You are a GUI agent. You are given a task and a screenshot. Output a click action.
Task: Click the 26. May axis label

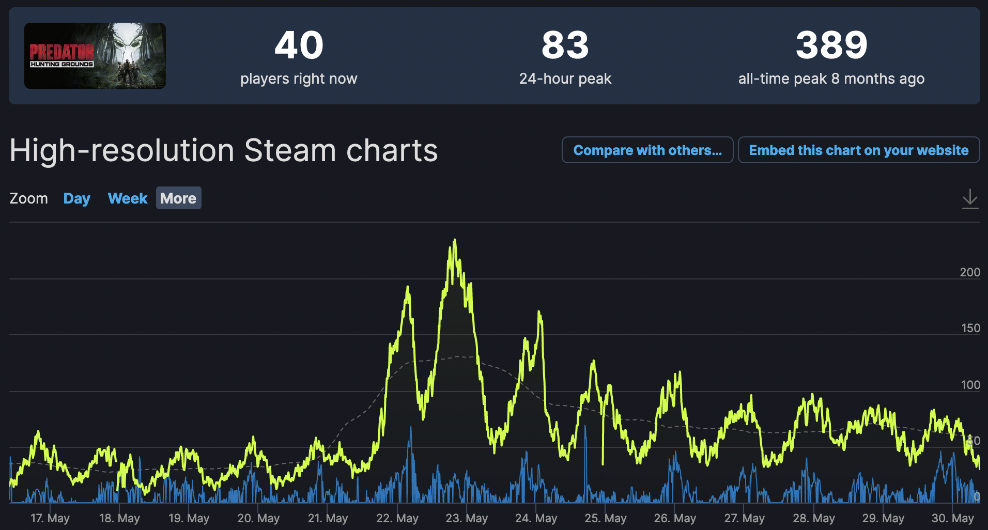click(x=675, y=518)
